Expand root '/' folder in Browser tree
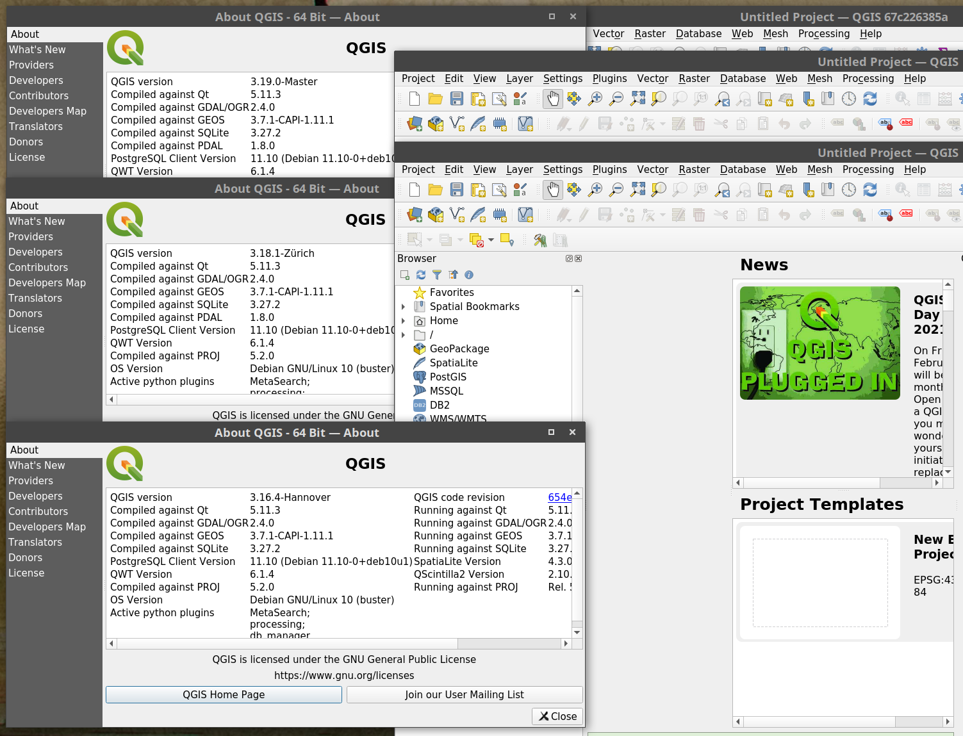The height and width of the screenshot is (736, 963). click(x=403, y=335)
